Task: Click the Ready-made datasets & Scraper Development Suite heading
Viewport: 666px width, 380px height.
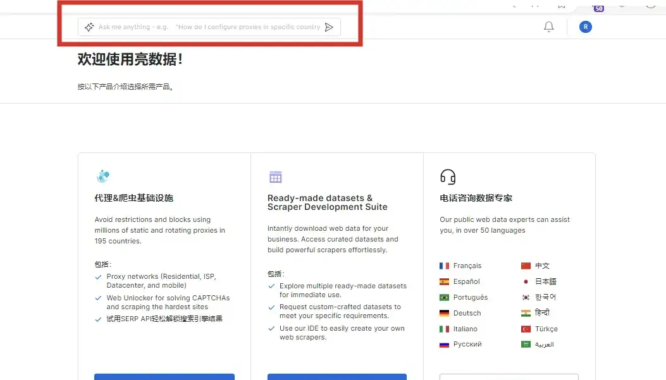Action: (x=328, y=202)
